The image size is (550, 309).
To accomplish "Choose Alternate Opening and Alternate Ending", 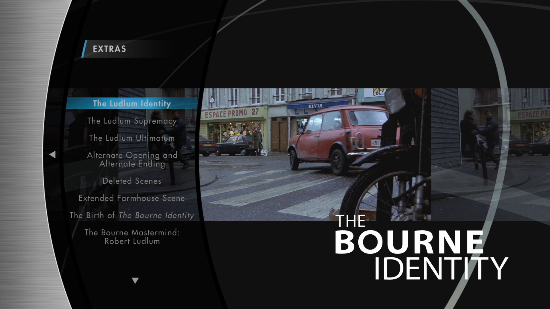I will (132, 159).
